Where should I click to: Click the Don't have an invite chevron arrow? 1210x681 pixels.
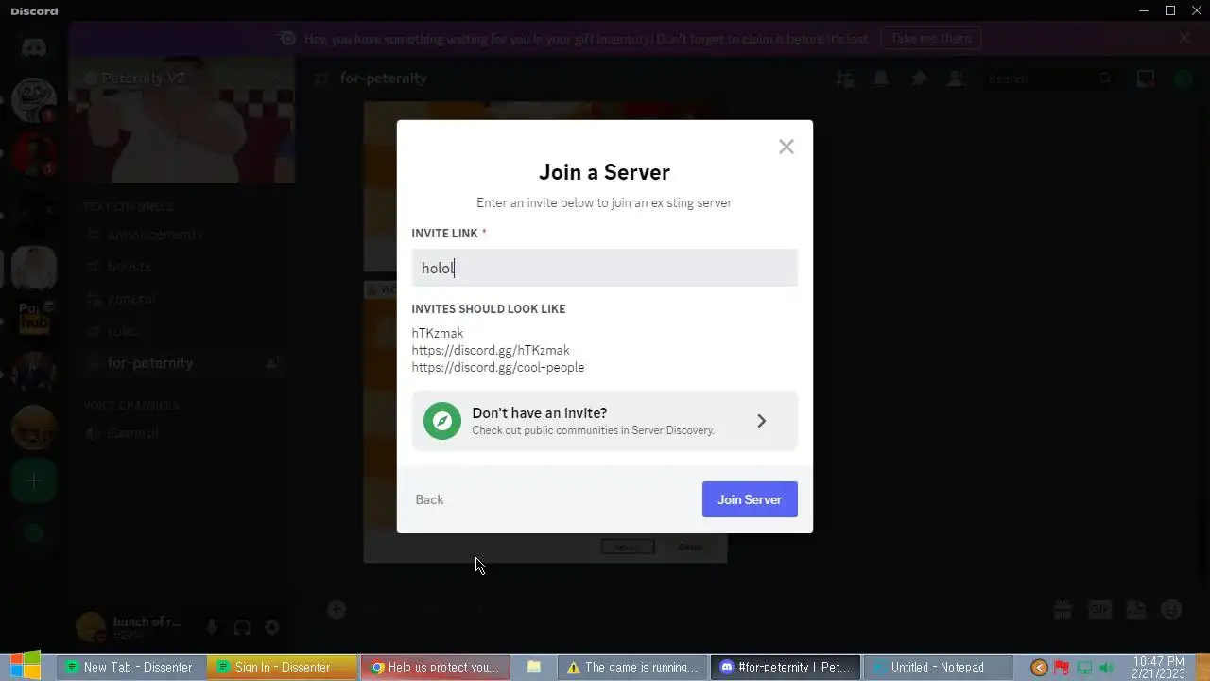(762, 421)
